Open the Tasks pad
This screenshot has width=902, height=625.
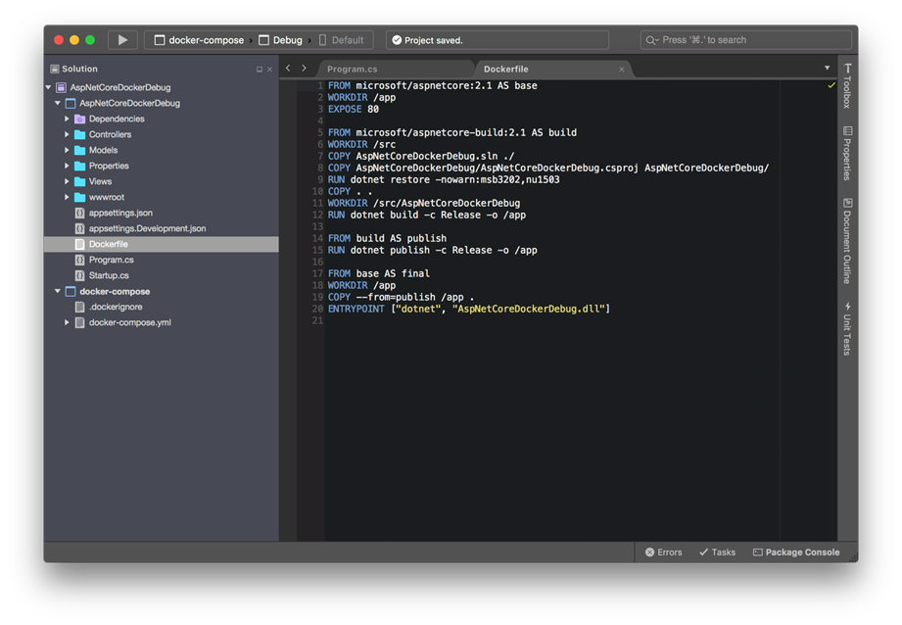pyautogui.click(x=717, y=552)
